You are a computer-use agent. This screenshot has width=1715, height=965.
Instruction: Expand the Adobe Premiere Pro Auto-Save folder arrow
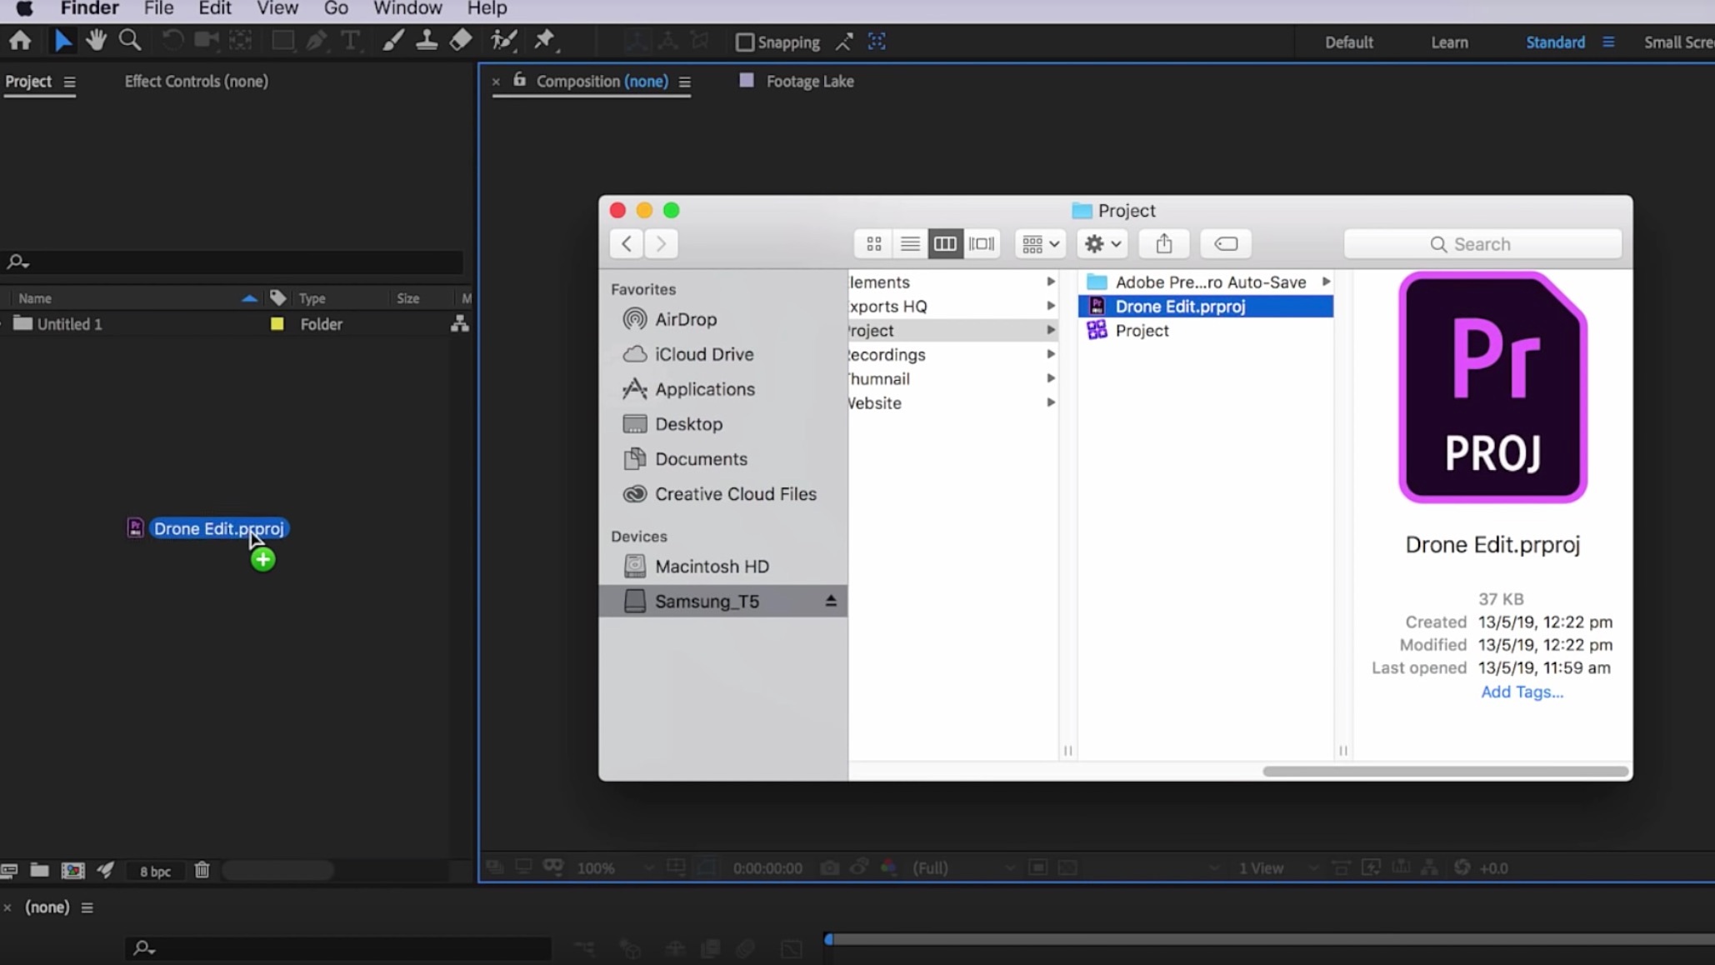tap(1325, 282)
